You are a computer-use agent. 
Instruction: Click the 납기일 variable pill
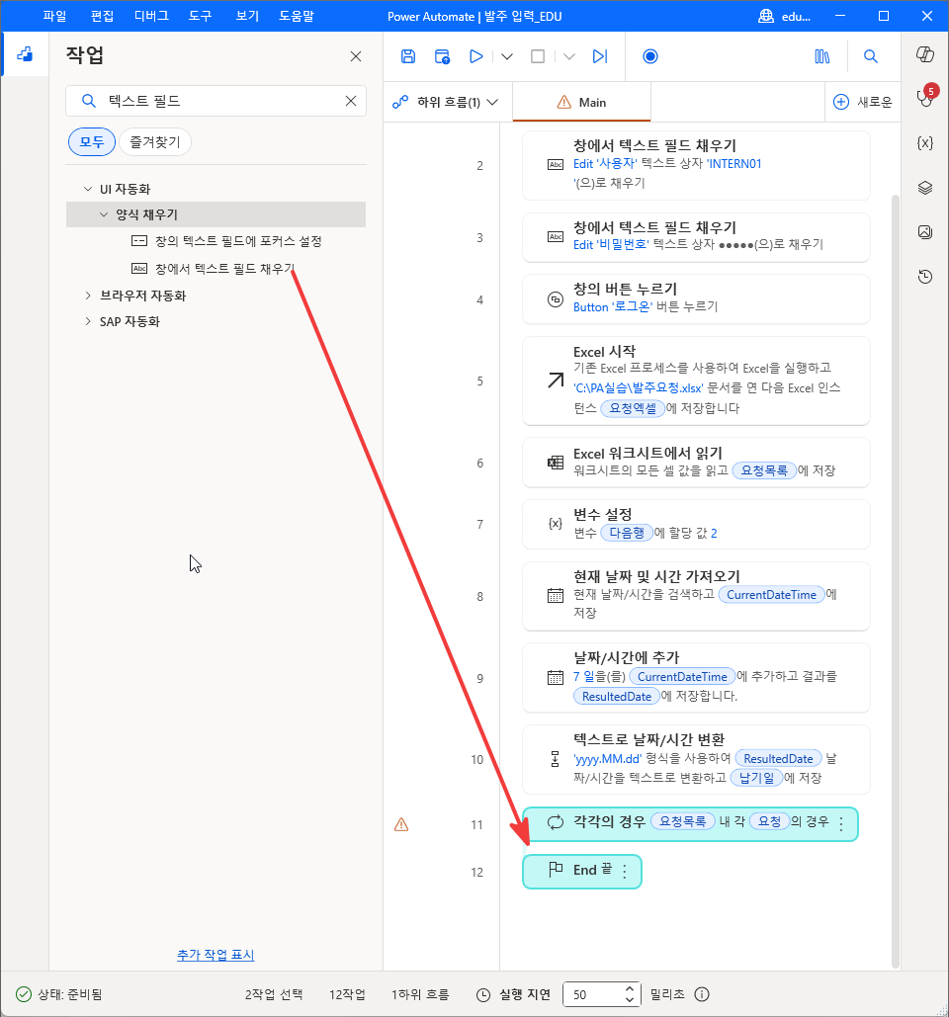tap(756, 779)
